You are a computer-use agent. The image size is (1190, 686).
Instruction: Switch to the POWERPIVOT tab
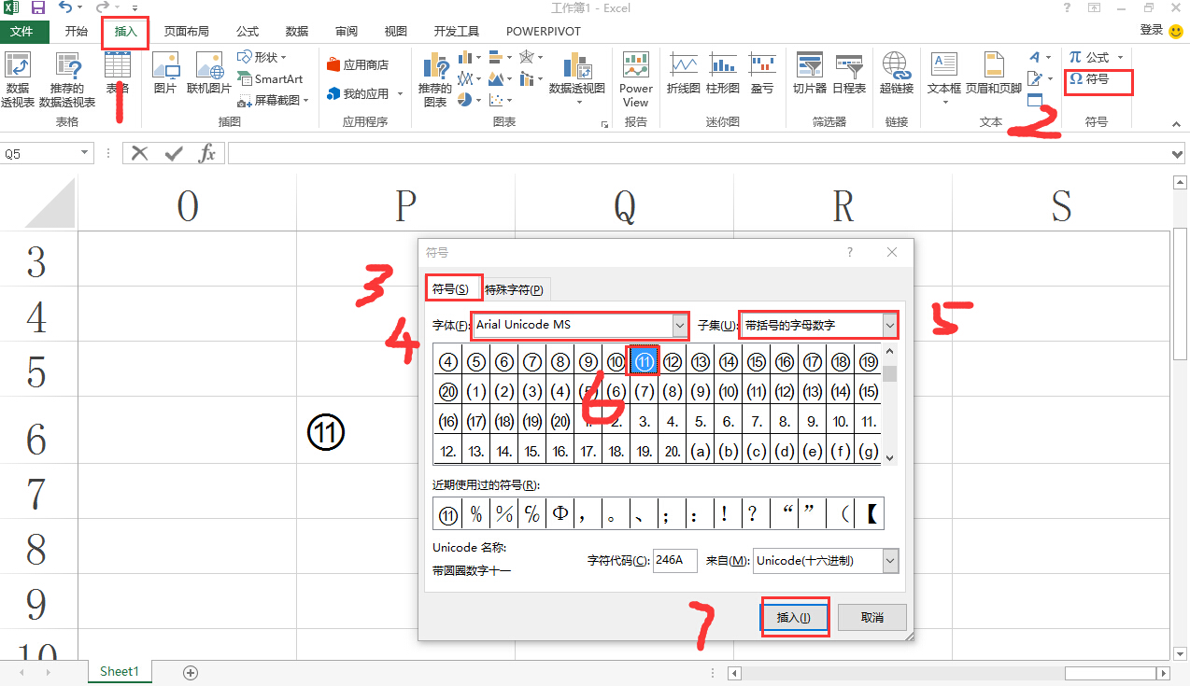coord(544,31)
